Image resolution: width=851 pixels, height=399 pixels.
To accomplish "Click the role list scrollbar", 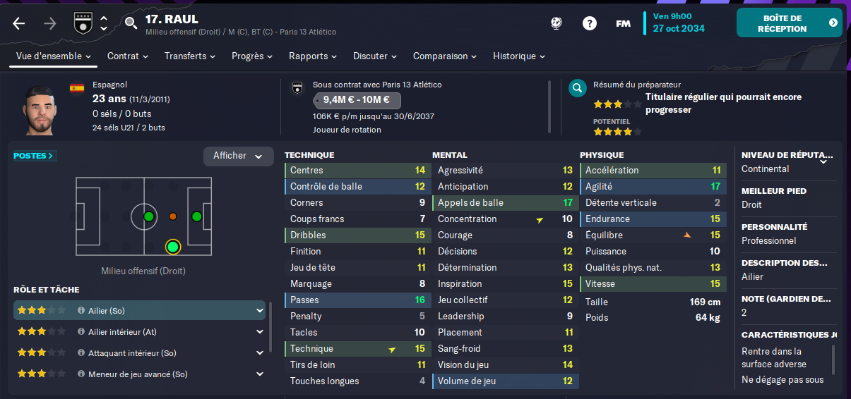I will point(269,329).
